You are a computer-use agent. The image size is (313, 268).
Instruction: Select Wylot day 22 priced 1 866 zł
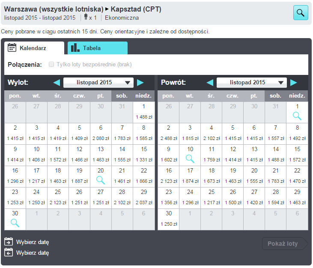tap(144, 176)
